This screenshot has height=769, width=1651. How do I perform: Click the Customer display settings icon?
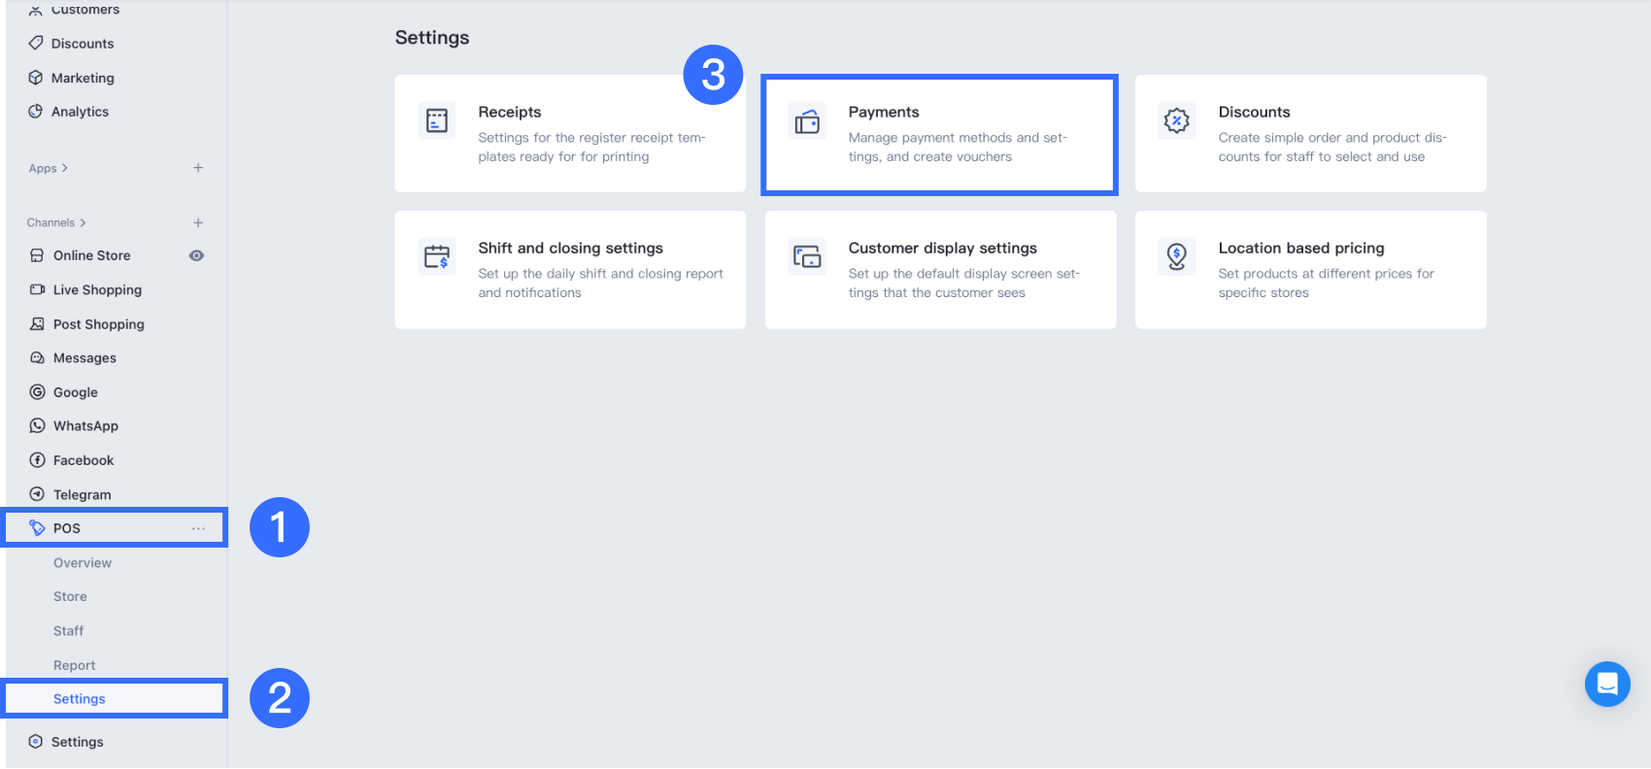pyautogui.click(x=807, y=257)
